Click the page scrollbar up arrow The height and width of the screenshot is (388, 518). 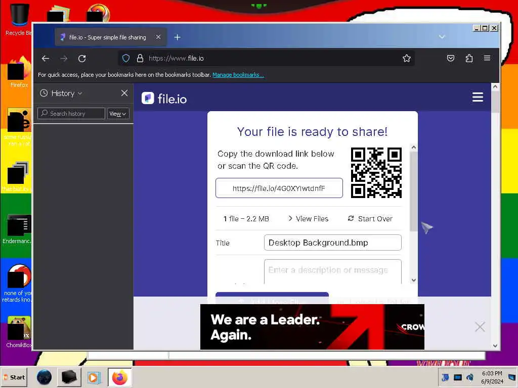pyautogui.click(x=495, y=87)
